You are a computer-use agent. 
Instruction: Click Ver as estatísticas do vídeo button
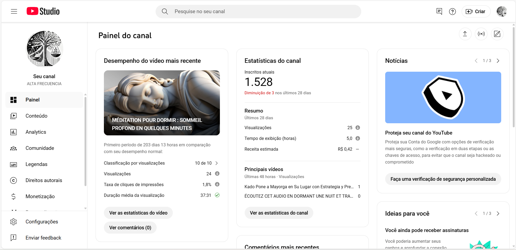tap(138, 213)
